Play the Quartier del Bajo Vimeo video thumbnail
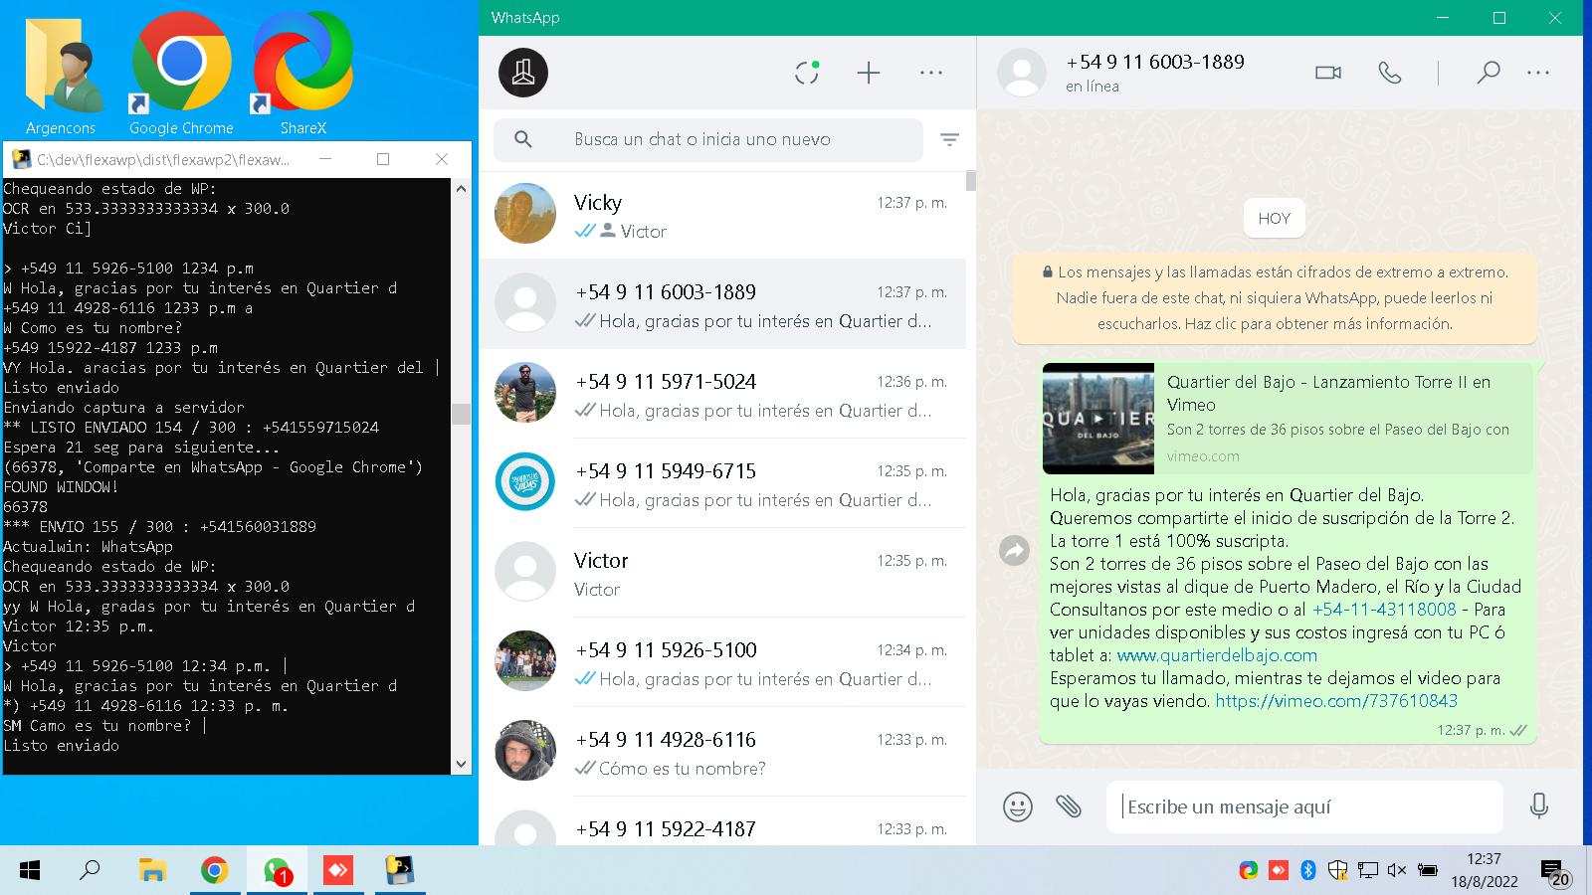This screenshot has width=1592, height=895. coord(1098,419)
